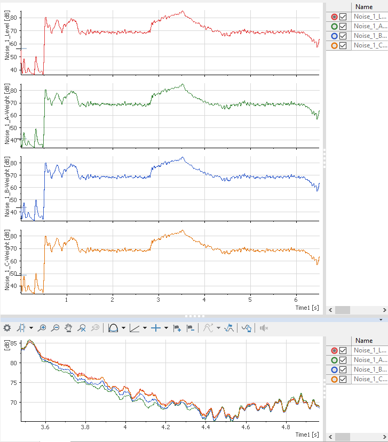Screen dimensions: 388x442
Task: Select green Noise_1_A radio in top legend
Action: click(334, 26)
